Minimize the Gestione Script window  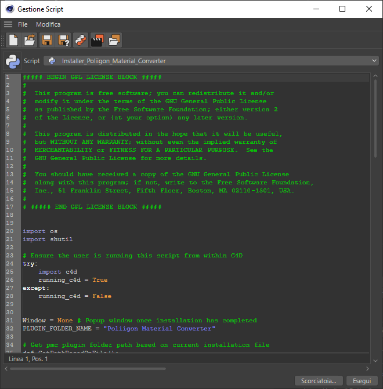[316, 9]
